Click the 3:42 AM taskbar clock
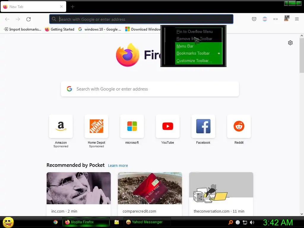304x228 pixels. pos(278,222)
